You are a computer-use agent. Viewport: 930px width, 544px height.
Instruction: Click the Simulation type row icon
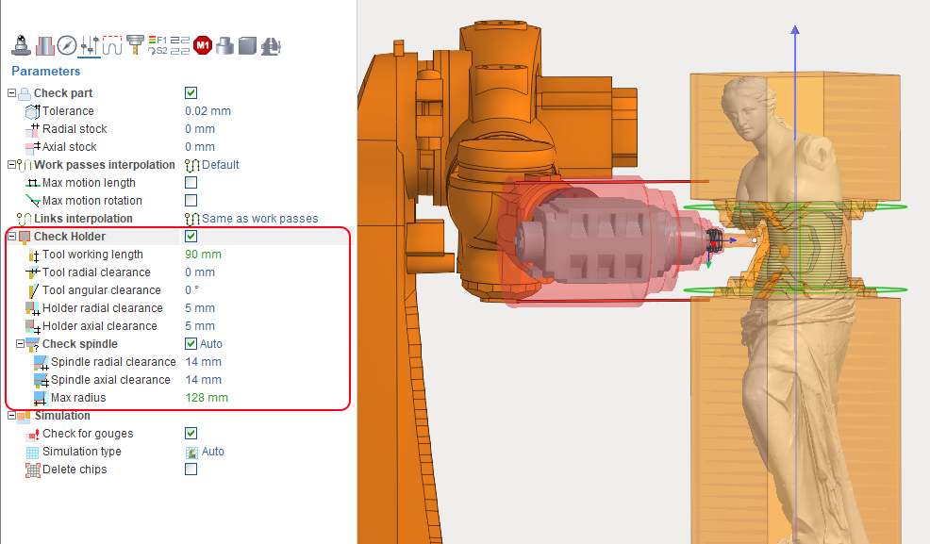pyautogui.click(x=33, y=453)
